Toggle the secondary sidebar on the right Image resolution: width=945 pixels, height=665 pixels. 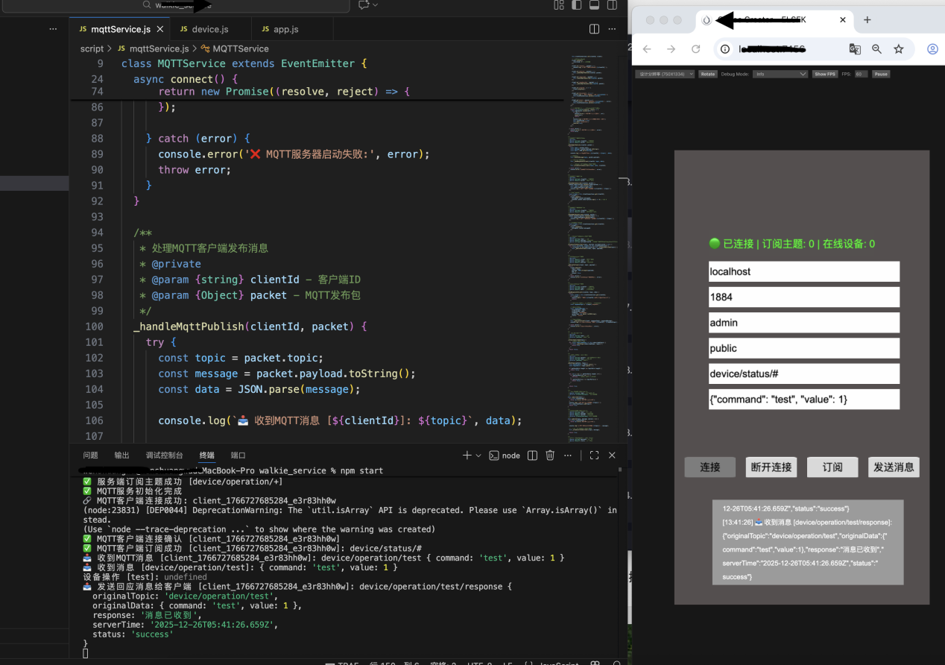pos(612,5)
